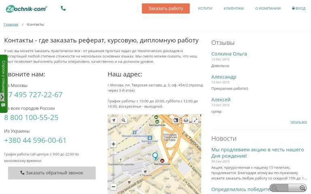
Task: Open the О компании menu
Action: point(268,8)
